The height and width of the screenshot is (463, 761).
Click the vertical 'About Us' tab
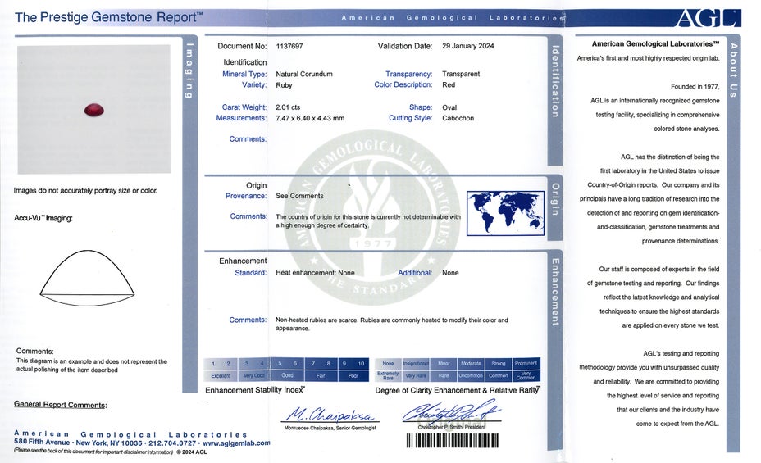point(733,70)
